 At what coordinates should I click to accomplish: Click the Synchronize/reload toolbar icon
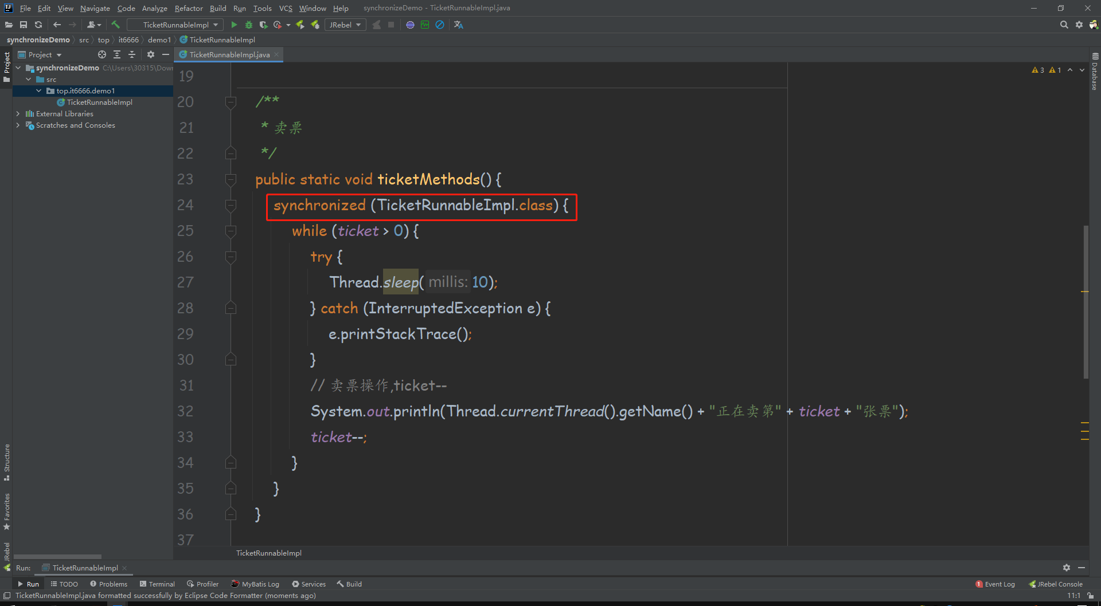point(38,25)
